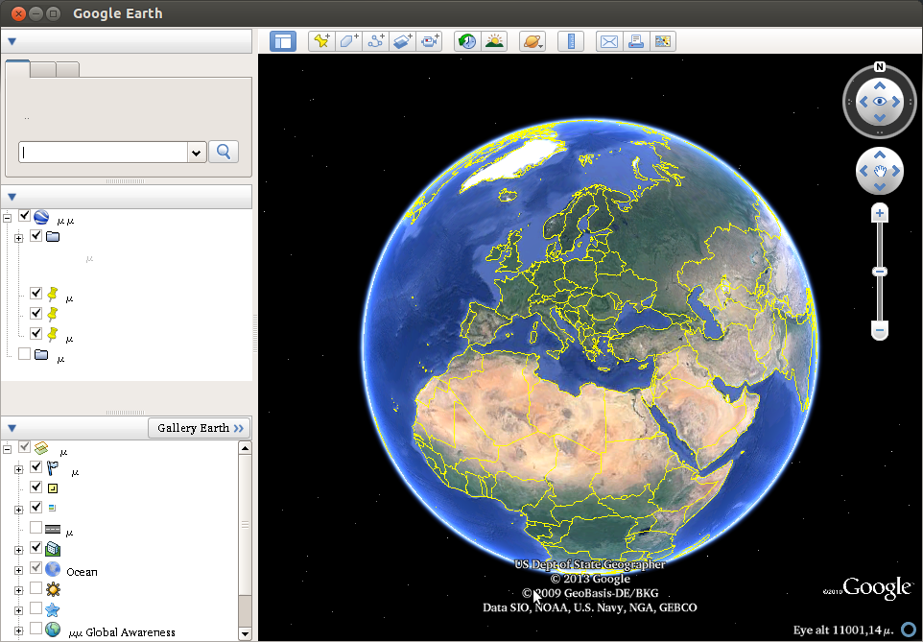The height and width of the screenshot is (642, 923).
Task: Click move-up arrow on the hand joystick
Action: click(880, 155)
